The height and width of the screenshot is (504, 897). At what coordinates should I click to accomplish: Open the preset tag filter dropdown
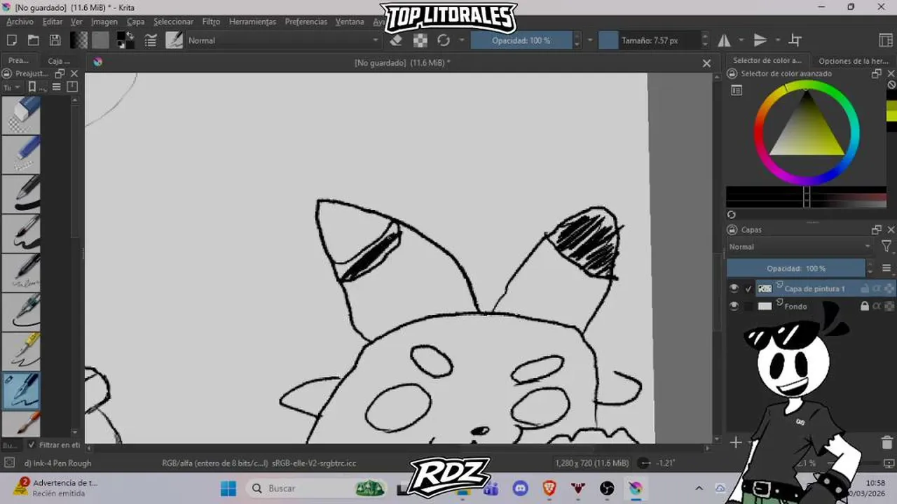[11, 87]
